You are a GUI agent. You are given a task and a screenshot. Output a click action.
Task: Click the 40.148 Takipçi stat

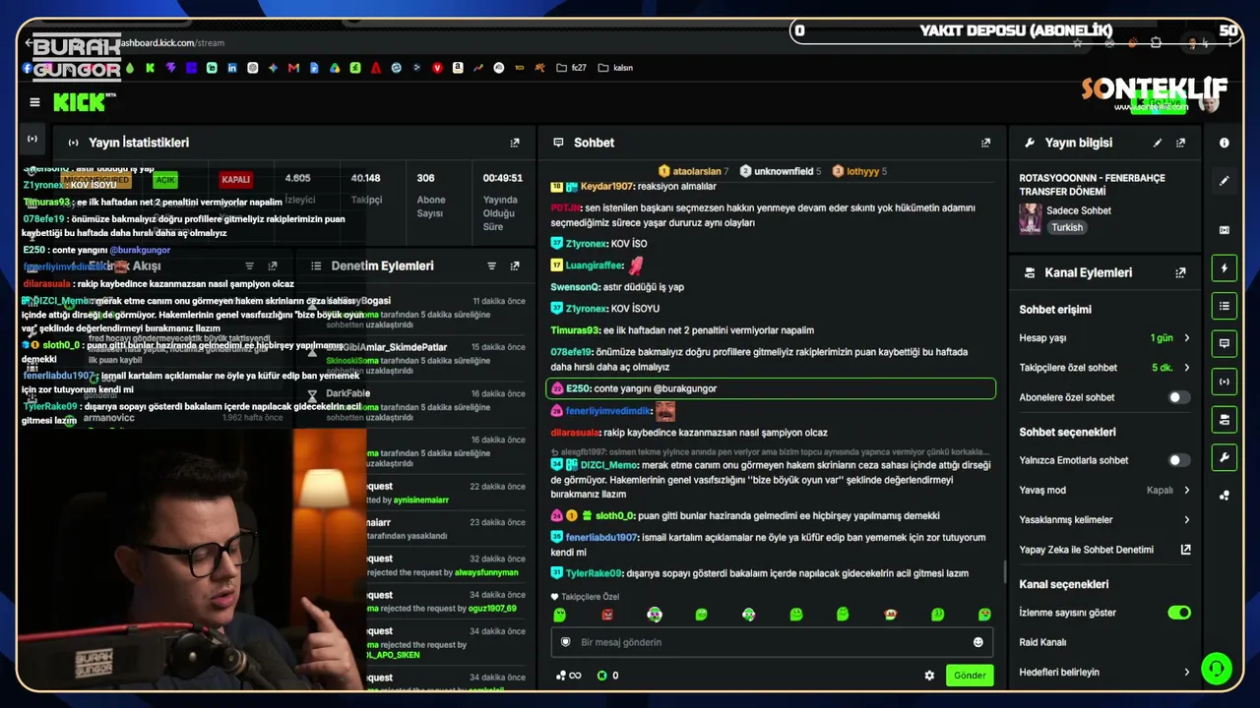coord(365,188)
